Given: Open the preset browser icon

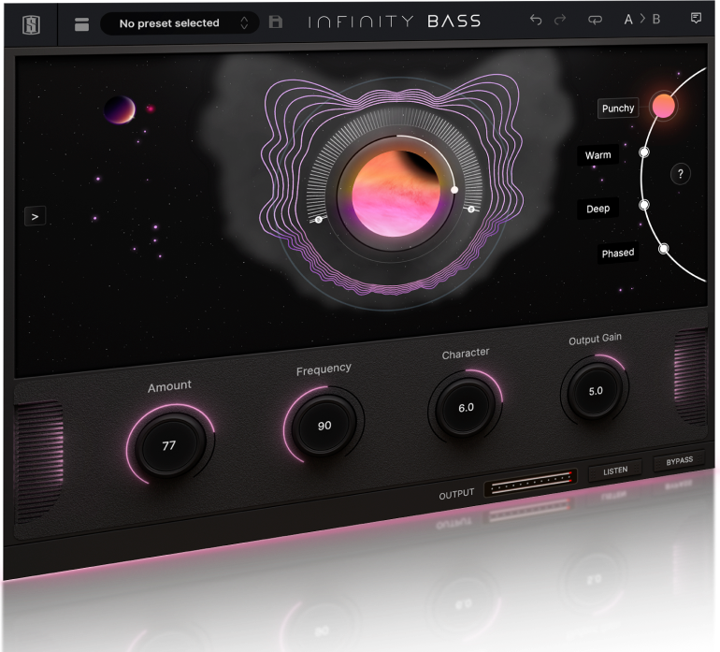Looking at the screenshot, I should [x=81, y=23].
